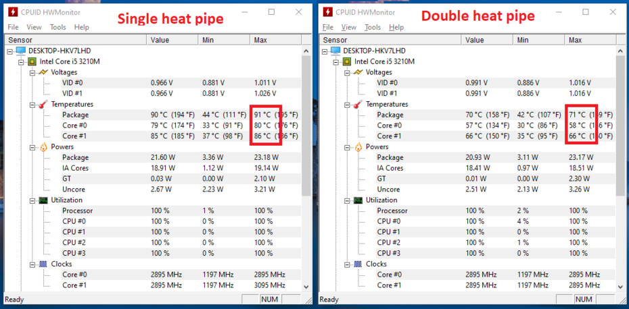
Task: Click the Temperatures thermometer icon in left window
Action: pos(43,105)
